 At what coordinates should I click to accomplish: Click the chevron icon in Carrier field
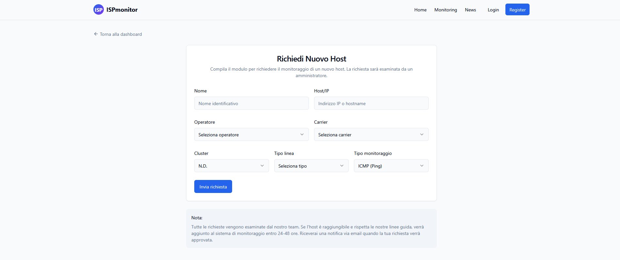pos(422,134)
